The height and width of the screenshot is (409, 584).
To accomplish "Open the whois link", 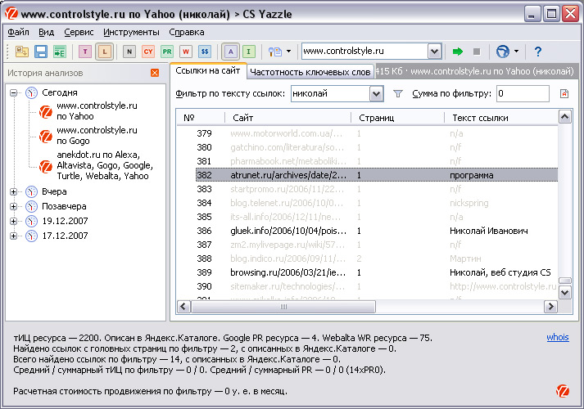I will click(558, 337).
